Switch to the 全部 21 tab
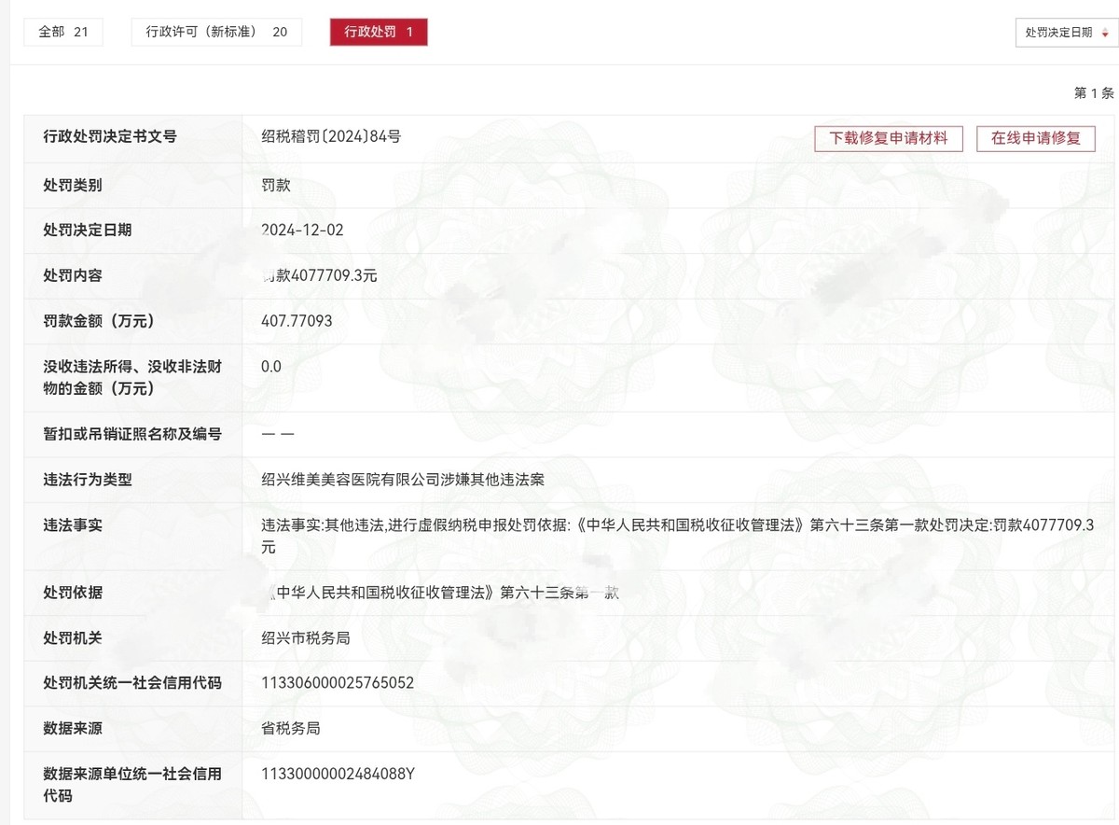1119x825 pixels. click(63, 32)
